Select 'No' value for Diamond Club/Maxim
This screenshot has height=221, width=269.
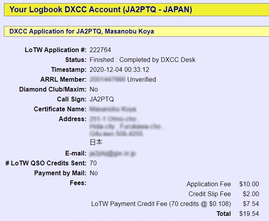(94, 89)
